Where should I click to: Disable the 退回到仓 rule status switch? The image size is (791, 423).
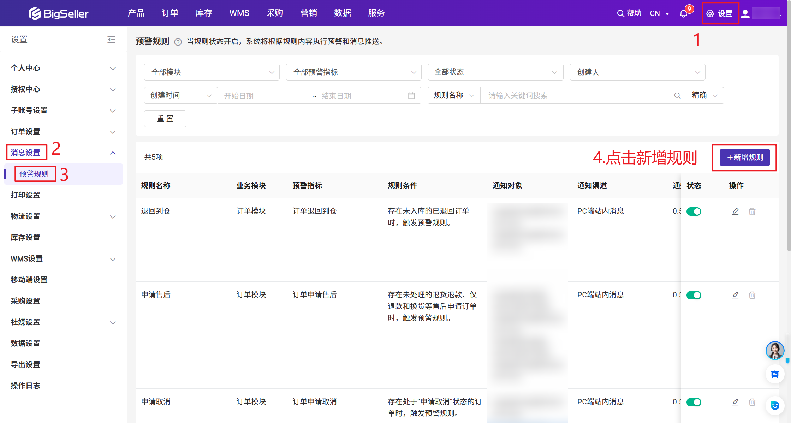(x=694, y=211)
